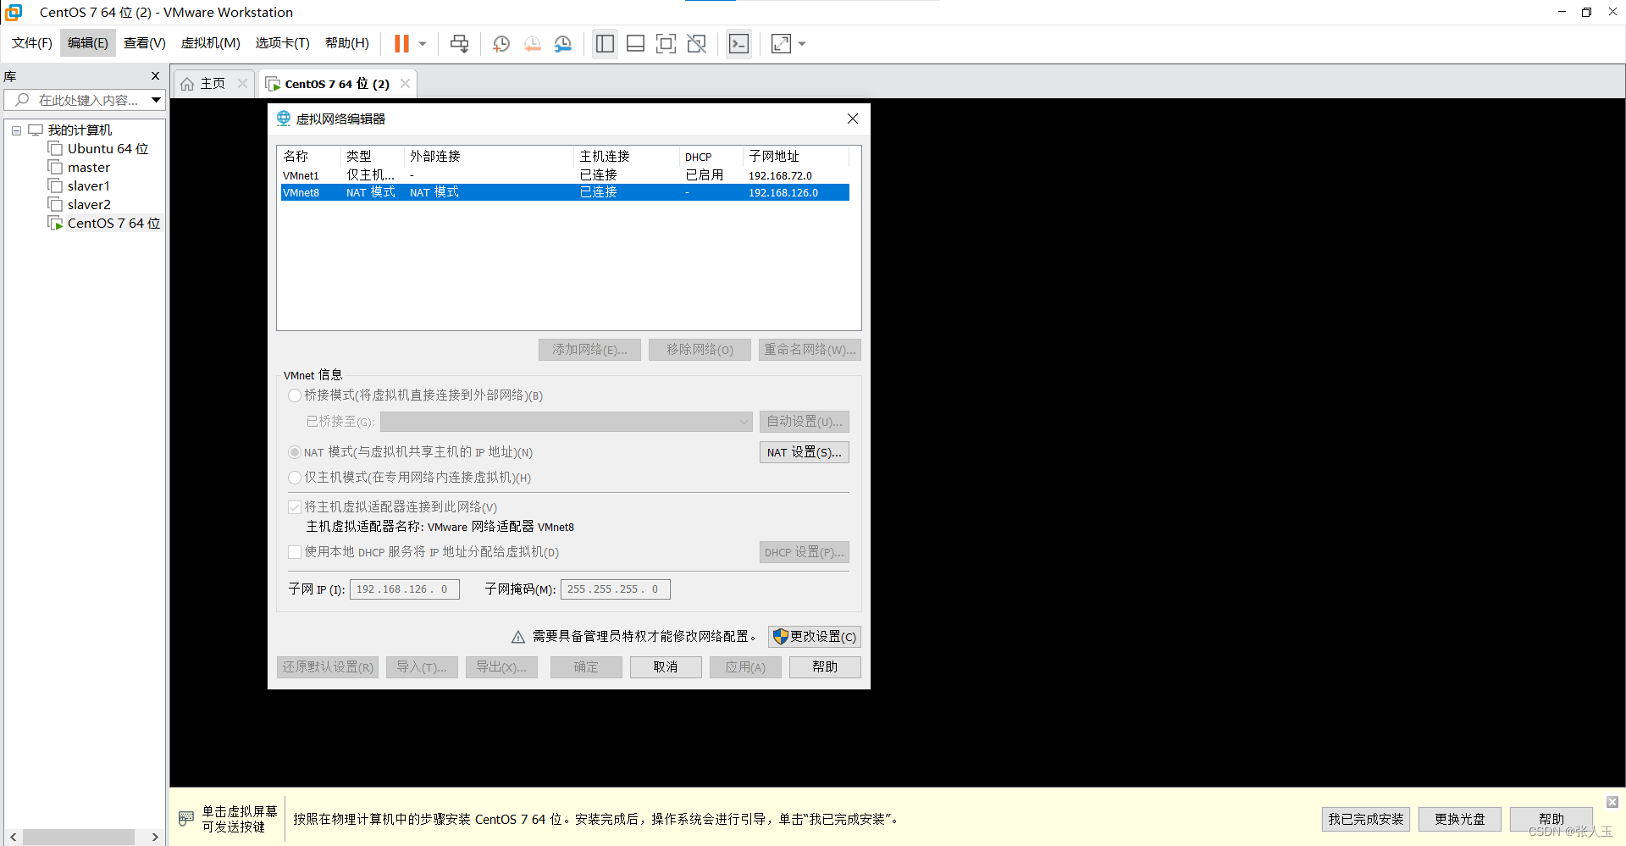Select the slaver2 virtual machine

point(88,205)
